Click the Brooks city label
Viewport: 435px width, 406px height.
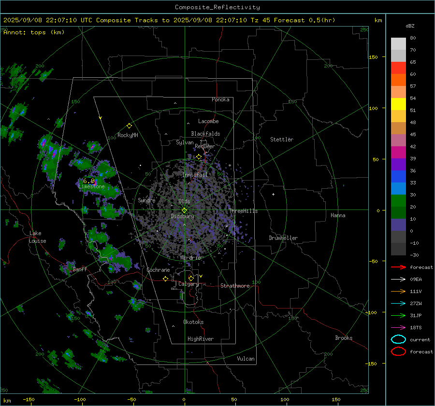click(x=344, y=338)
